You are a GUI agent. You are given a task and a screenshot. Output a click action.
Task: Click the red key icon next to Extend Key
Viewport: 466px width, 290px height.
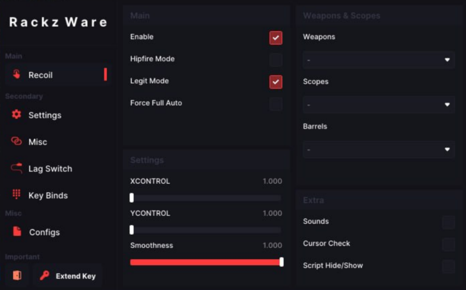pyautogui.click(x=45, y=276)
